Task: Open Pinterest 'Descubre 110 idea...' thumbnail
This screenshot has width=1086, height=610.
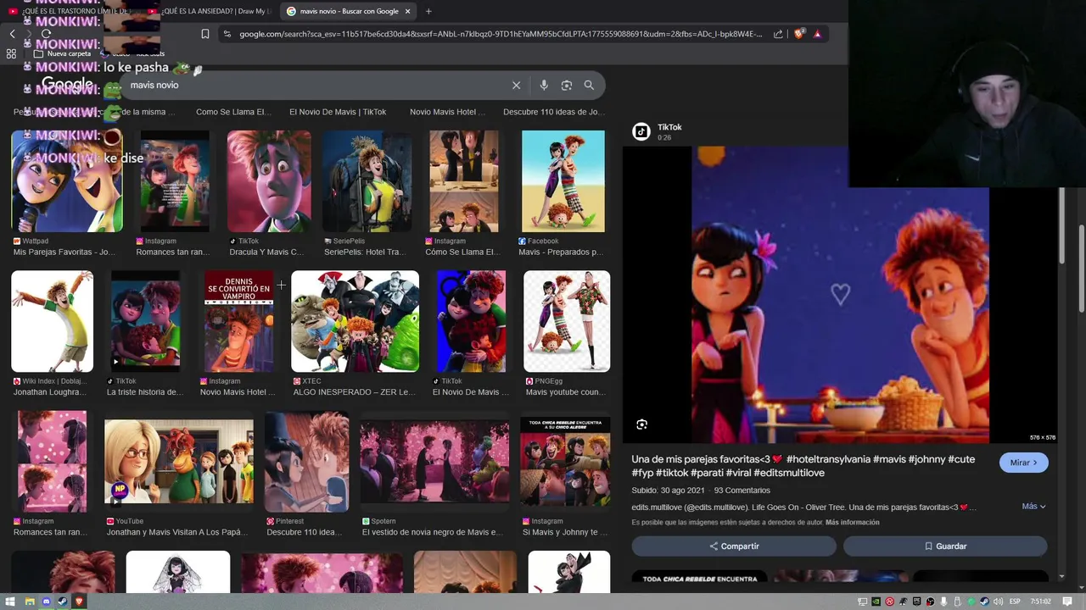Action: point(306,461)
